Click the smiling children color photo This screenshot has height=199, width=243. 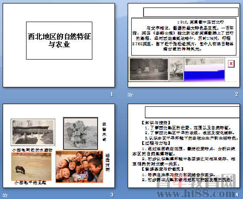(80, 166)
